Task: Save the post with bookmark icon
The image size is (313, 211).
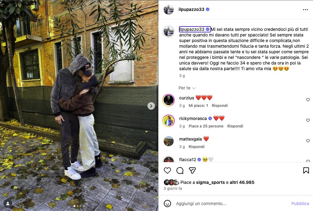Action: (x=306, y=170)
